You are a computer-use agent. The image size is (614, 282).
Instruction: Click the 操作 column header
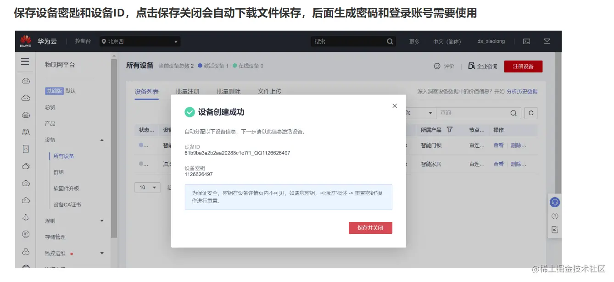click(x=498, y=130)
